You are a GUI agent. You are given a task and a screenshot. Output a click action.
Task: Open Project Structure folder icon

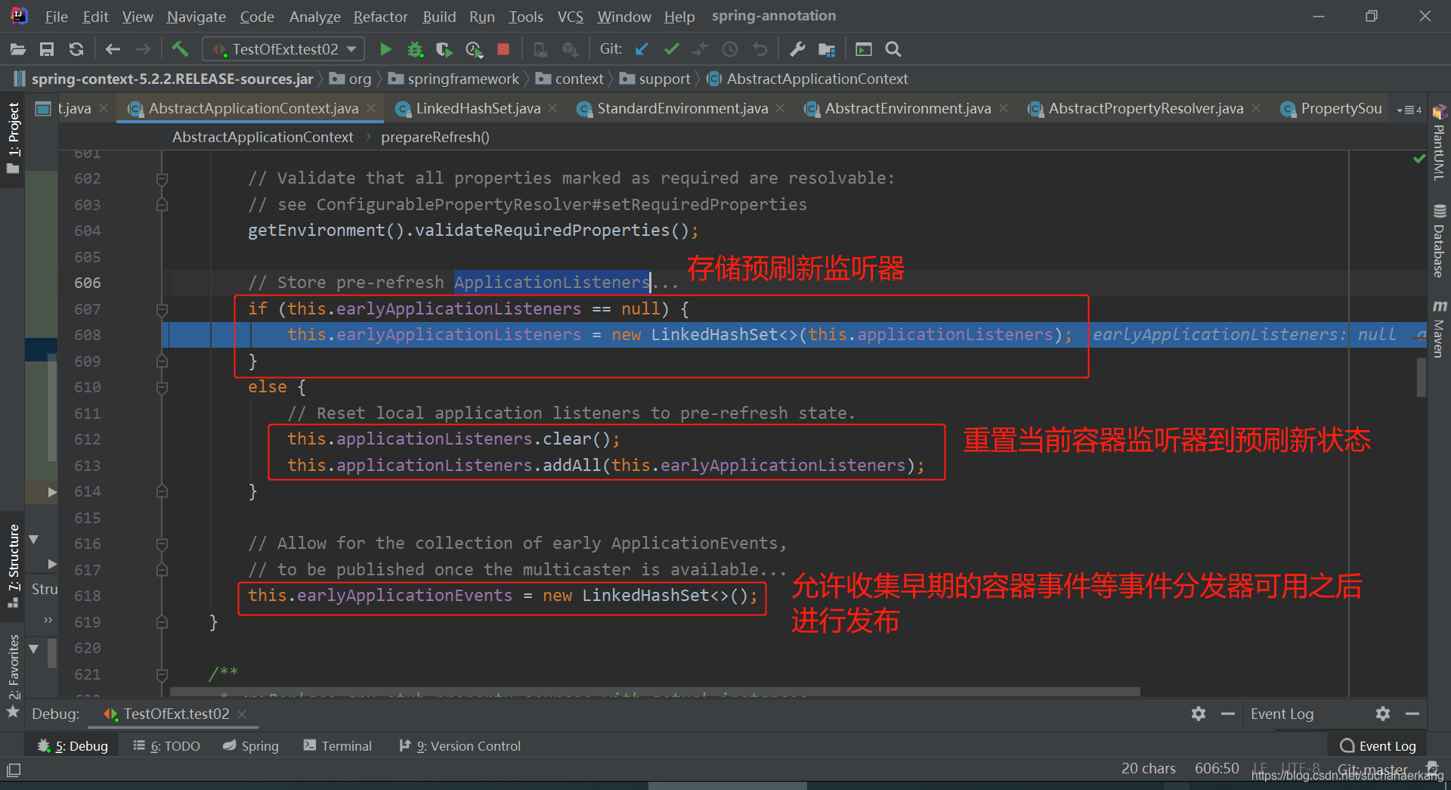click(827, 49)
